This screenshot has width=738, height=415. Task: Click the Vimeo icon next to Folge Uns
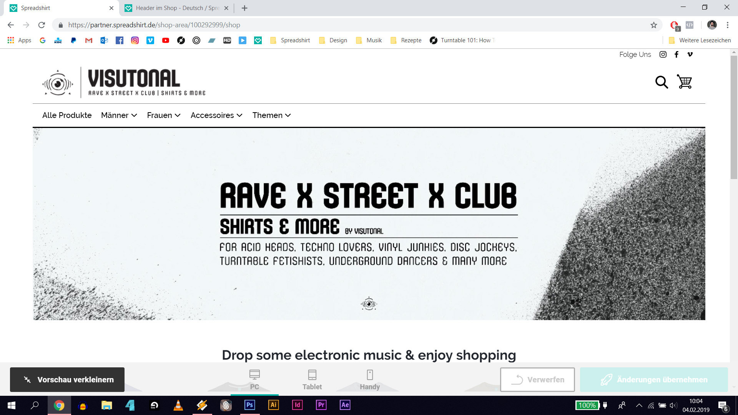(x=690, y=55)
